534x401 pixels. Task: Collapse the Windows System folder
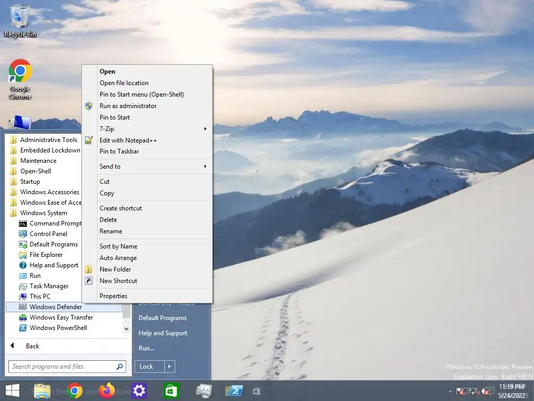(x=44, y=213)
